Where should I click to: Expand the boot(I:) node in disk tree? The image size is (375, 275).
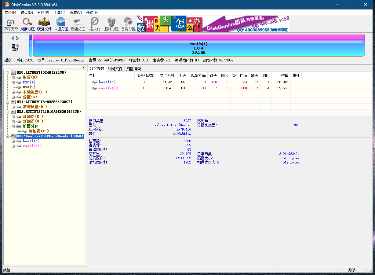click(13, 141)
